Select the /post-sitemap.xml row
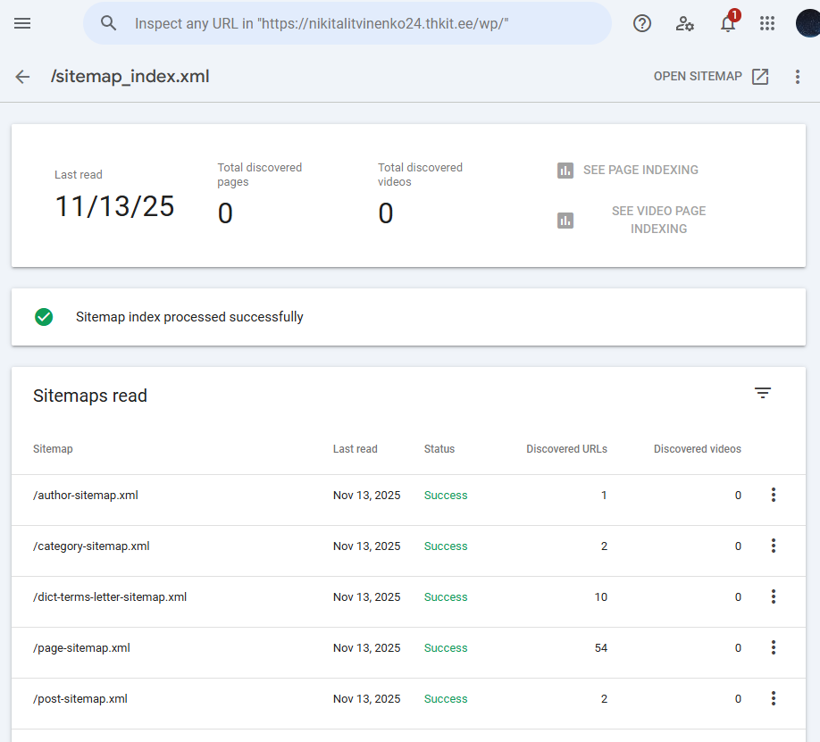 click(x=80, y=699)
